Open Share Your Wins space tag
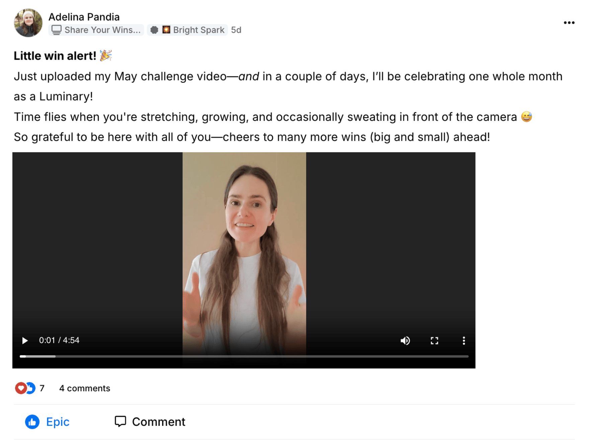Image resolution: width=593 pixels, height=447 pixels. click(x=96, y=30)
